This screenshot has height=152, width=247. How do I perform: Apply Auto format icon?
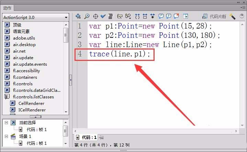[111, 16]
